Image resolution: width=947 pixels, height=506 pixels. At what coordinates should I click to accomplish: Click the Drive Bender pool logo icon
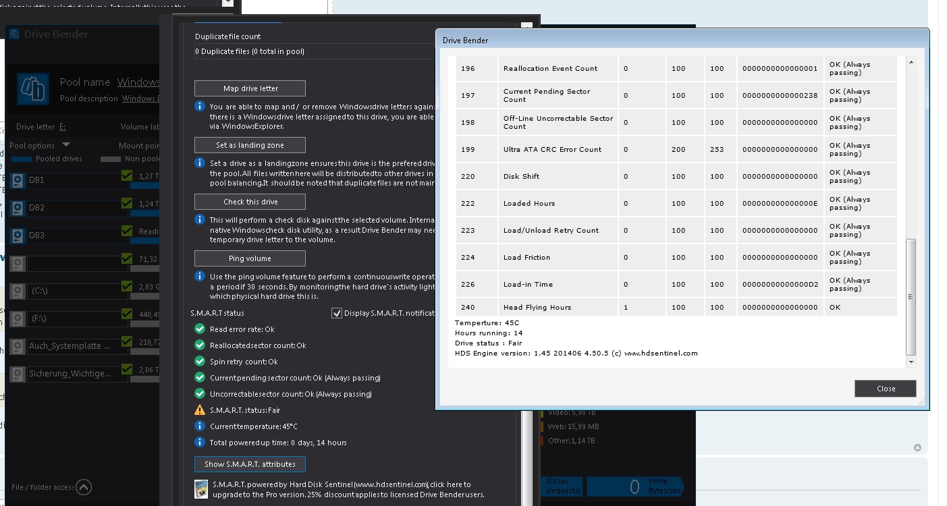click(x=32, y=88)
